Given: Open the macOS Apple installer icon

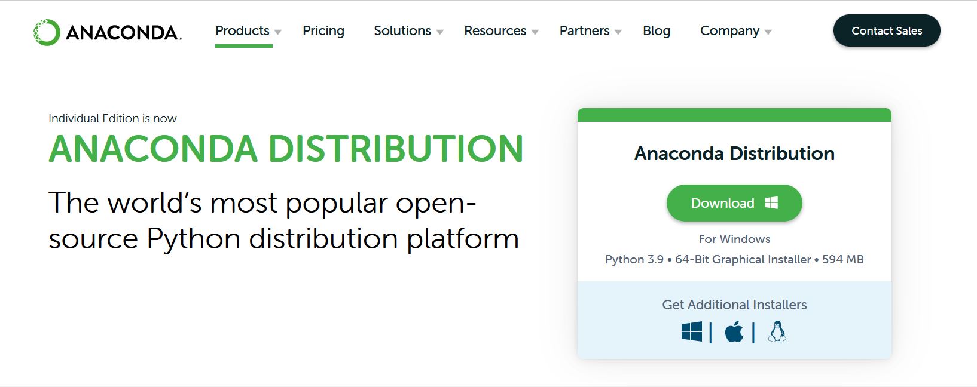Looking at the screenshot, I should point(734,332).
